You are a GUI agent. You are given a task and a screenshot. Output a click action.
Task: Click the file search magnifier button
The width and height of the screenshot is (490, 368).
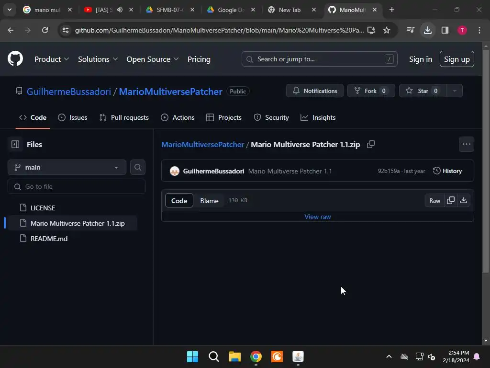click(x=138, y=167)
